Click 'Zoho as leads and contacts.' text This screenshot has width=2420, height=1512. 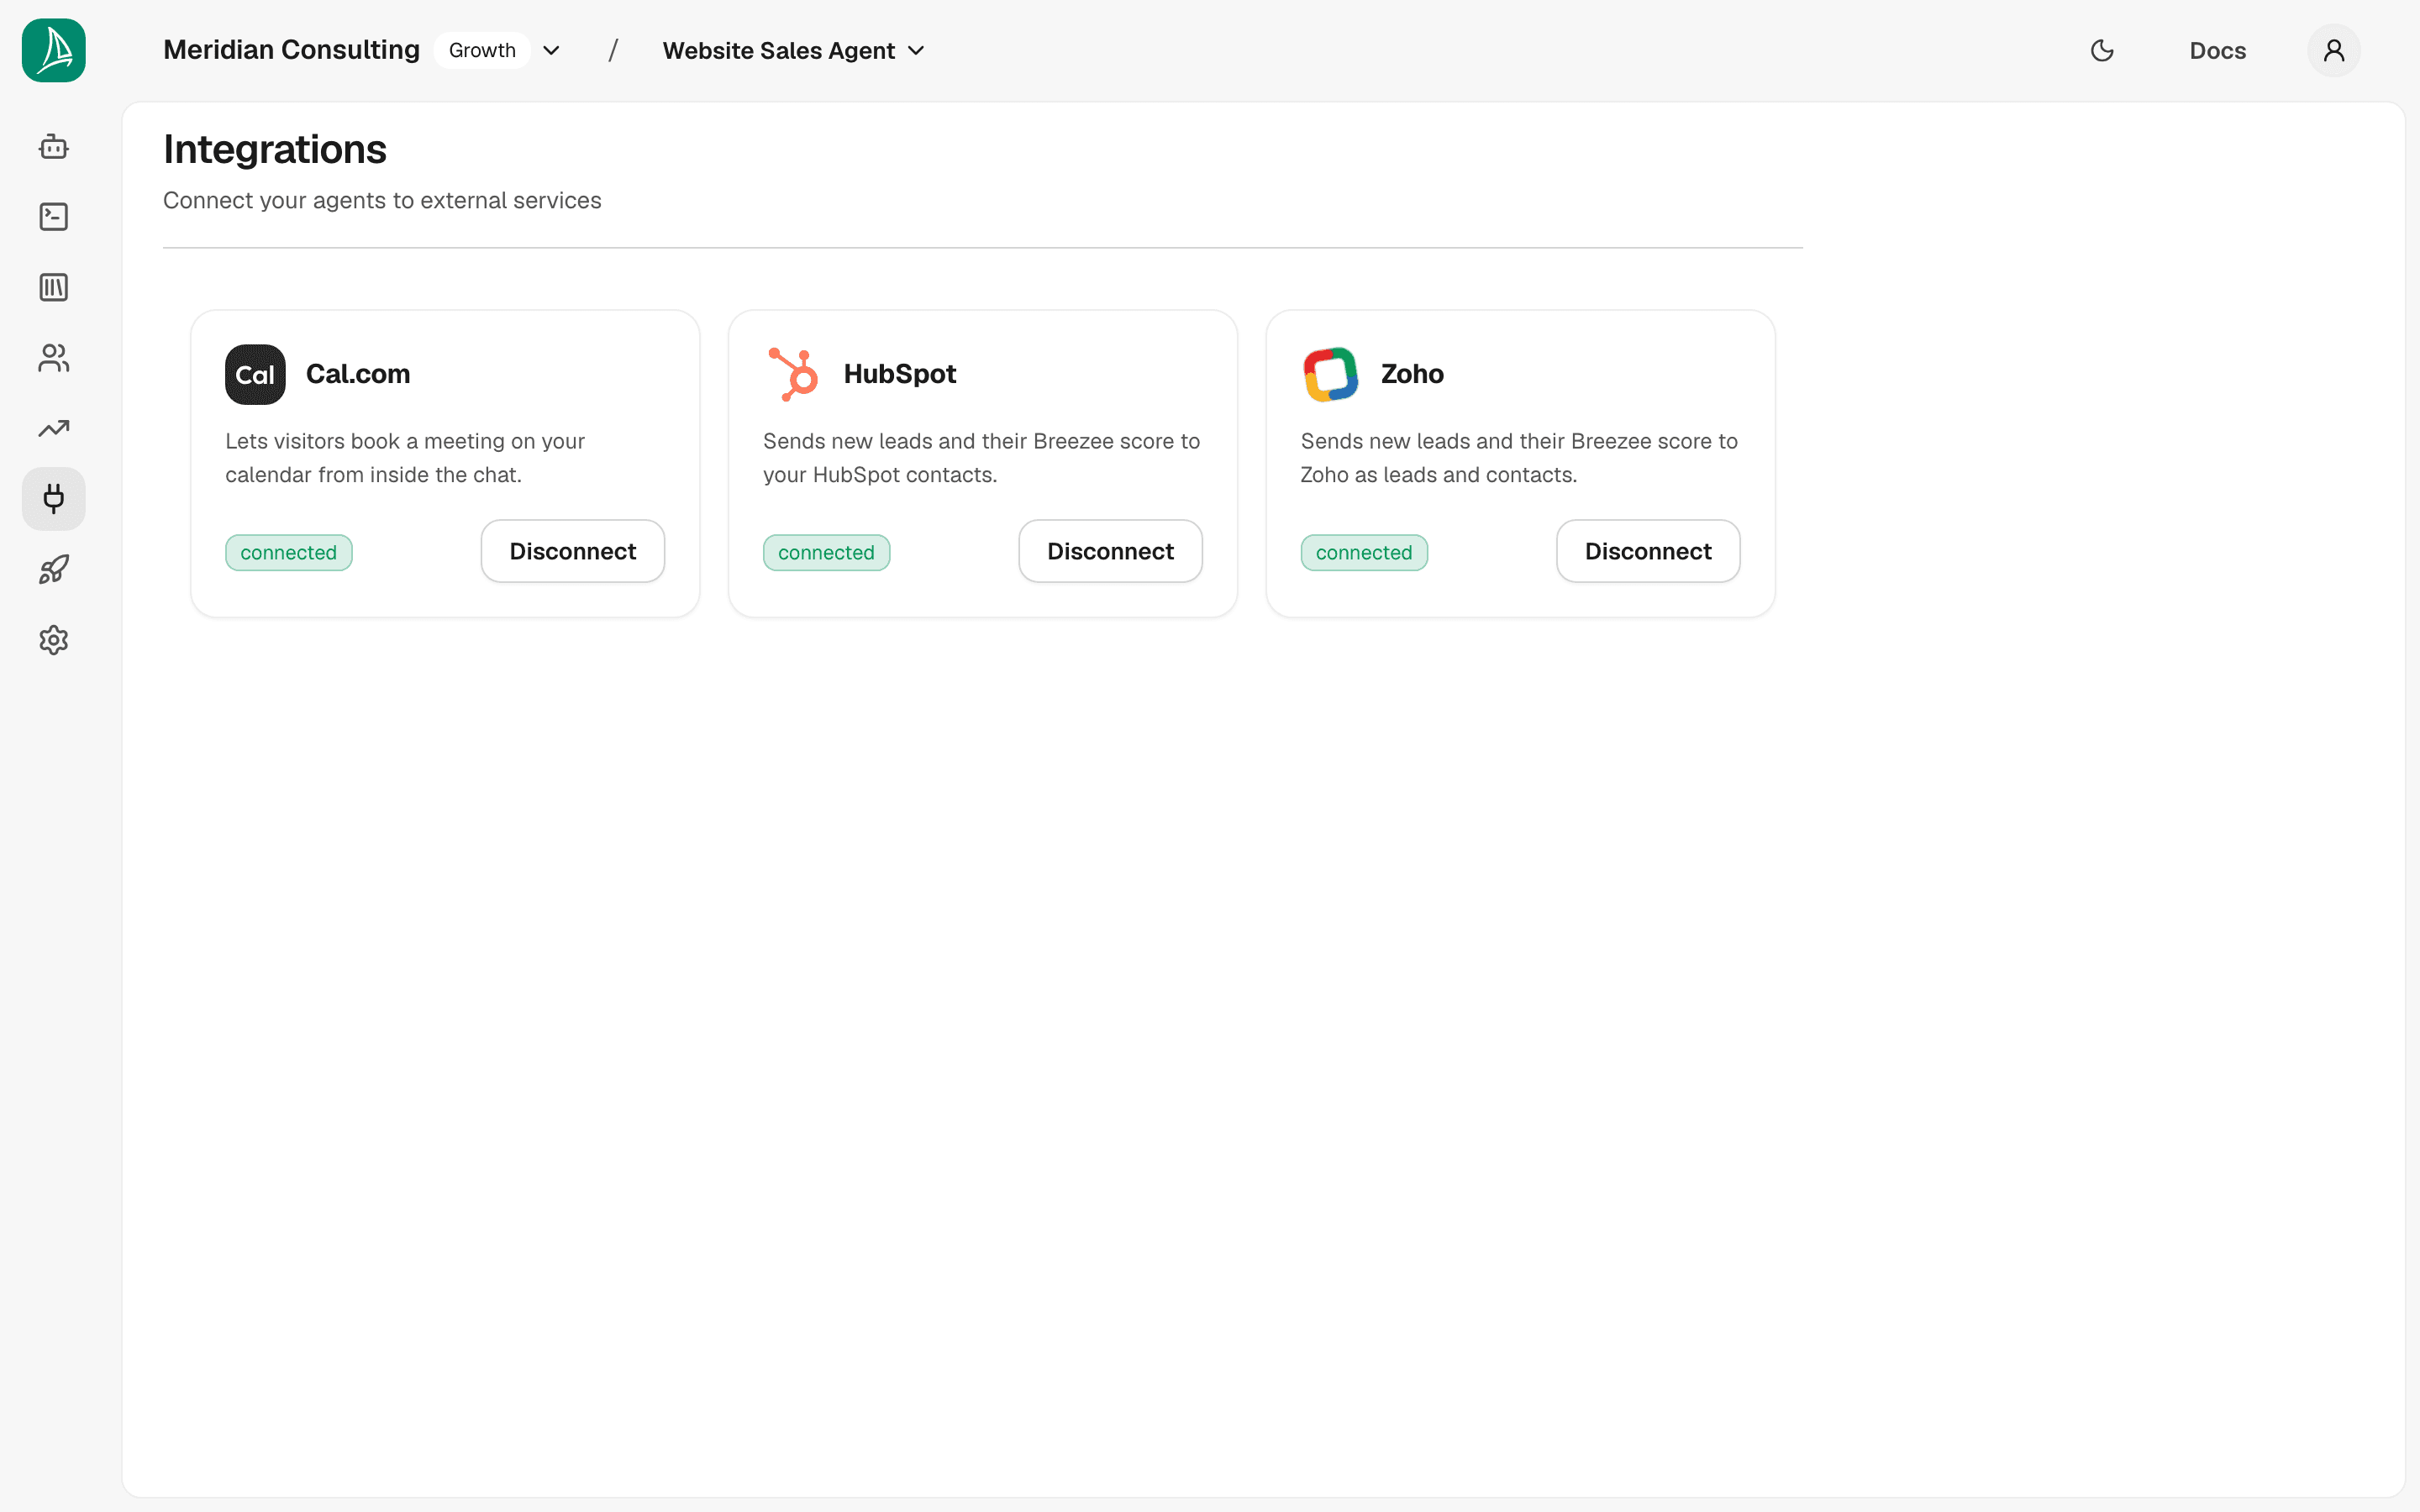(1438, 475)
